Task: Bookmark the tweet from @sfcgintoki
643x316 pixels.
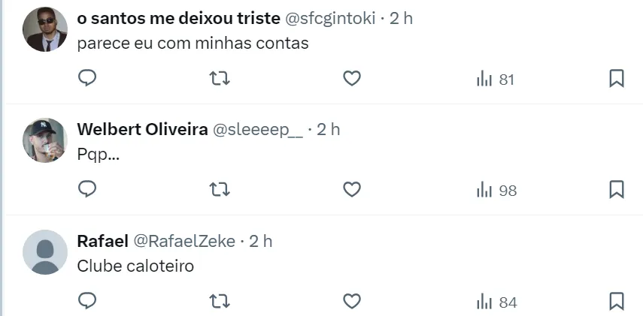Action: coord(616,78)
